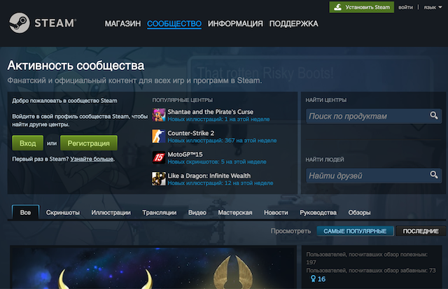Open Like a Dragon: Infinite Wealth icon
Viewport: 448px width, 289px height.
click(x=159, y=178)
